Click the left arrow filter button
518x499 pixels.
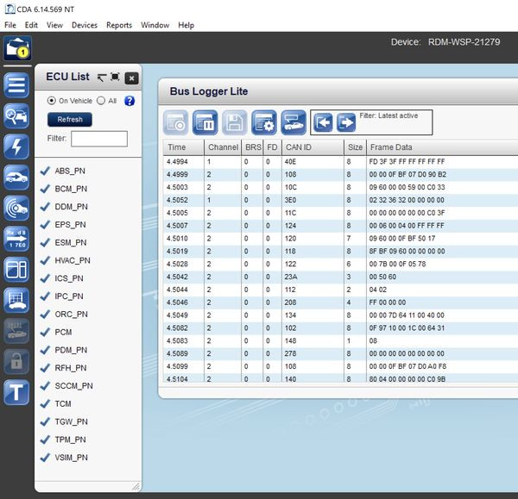pyautogui.click(x=322, y=122)
